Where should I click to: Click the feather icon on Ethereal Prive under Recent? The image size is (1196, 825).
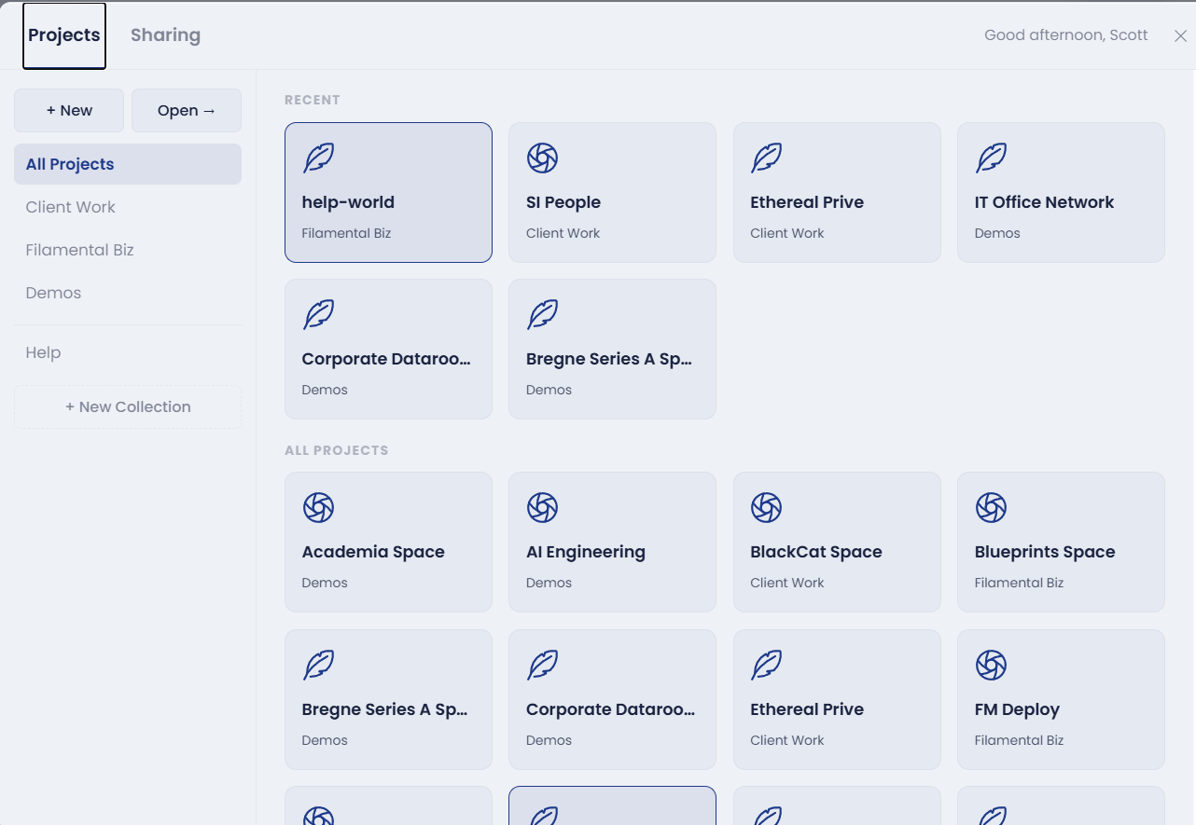(767, 158)
